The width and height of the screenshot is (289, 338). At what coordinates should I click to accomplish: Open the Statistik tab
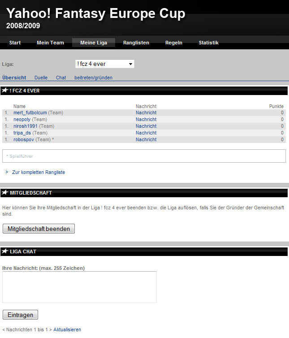point(209,43)
